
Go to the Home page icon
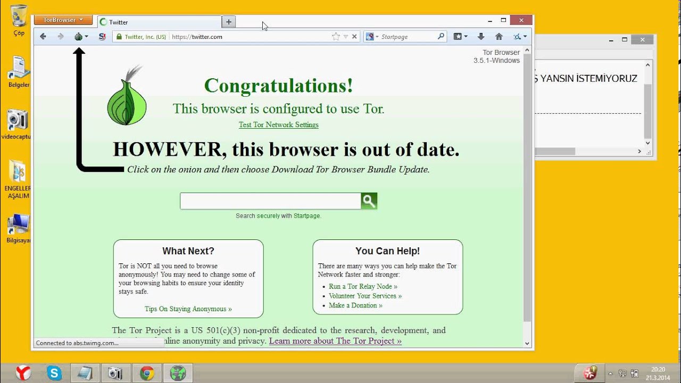[x=499, y=37]
